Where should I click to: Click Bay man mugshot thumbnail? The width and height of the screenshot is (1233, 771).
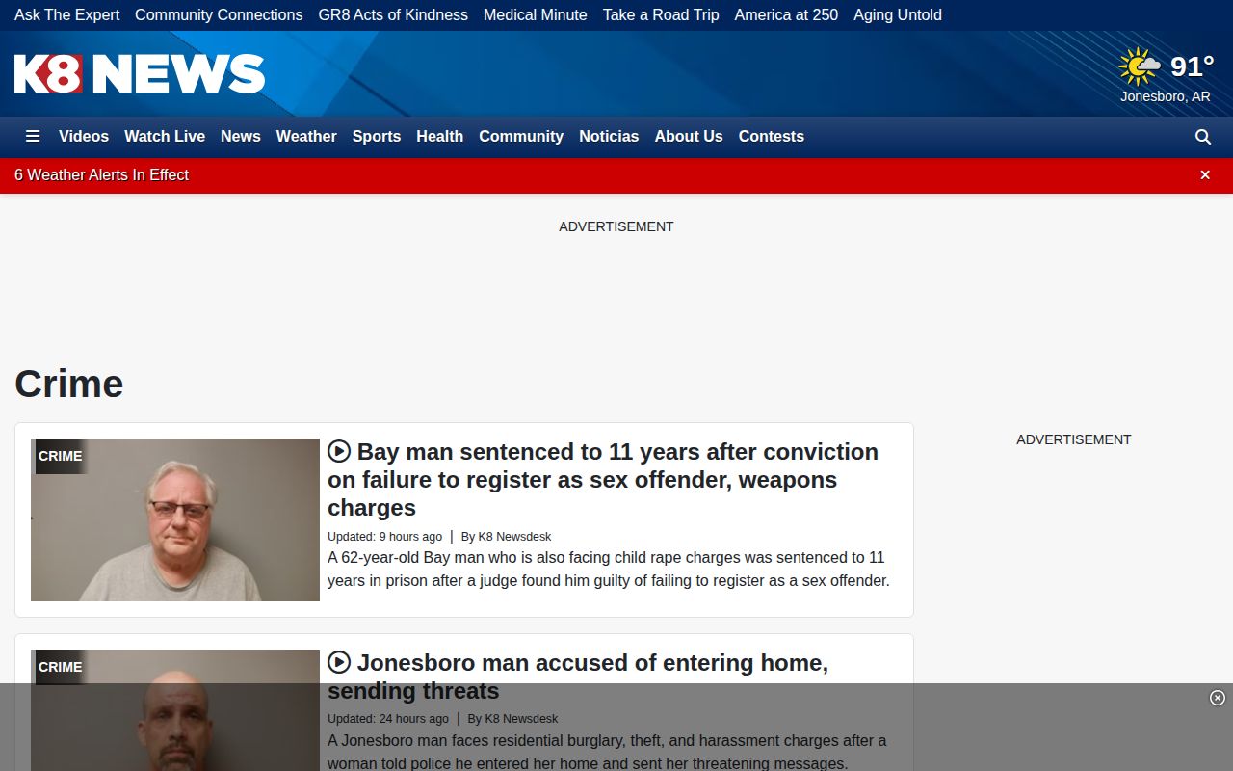[175, 519]
